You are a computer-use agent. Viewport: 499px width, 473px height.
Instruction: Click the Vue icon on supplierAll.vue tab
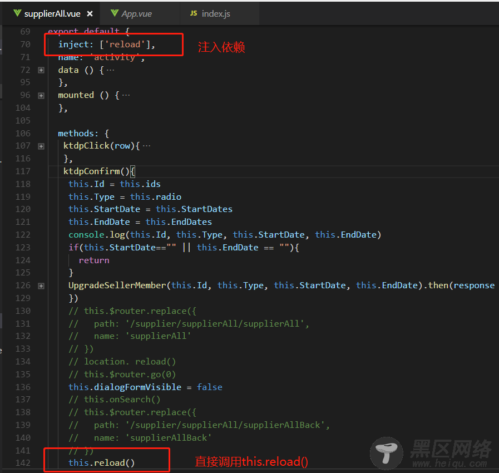tap(17, 13)
